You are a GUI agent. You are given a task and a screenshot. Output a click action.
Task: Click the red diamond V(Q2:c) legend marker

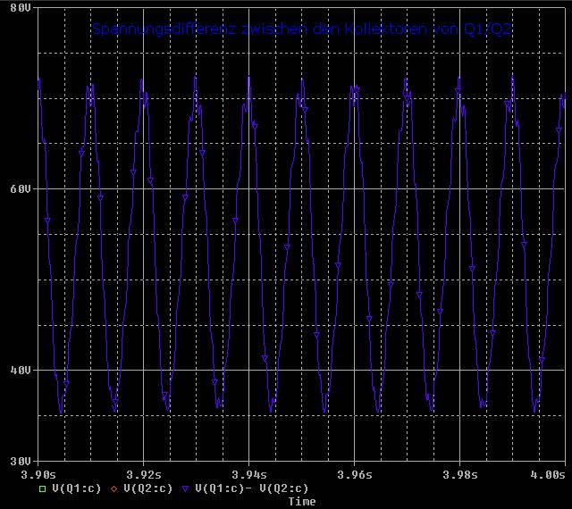pos(114,489)
